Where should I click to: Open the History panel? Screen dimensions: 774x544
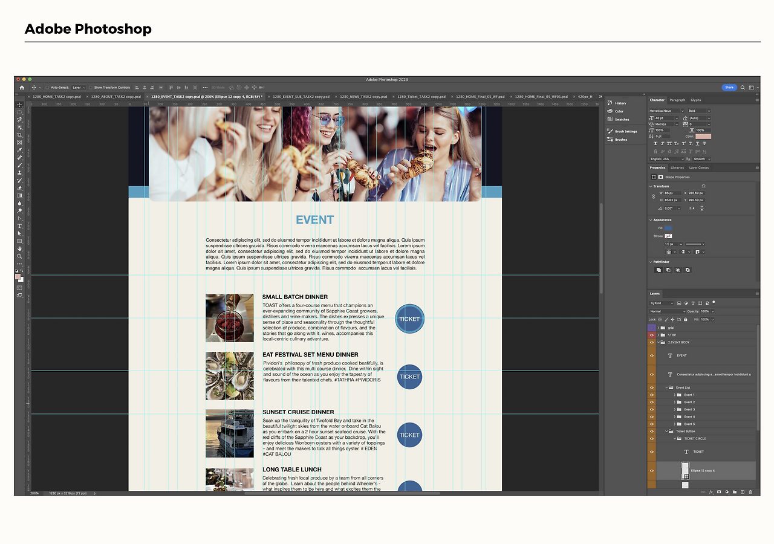617,103
